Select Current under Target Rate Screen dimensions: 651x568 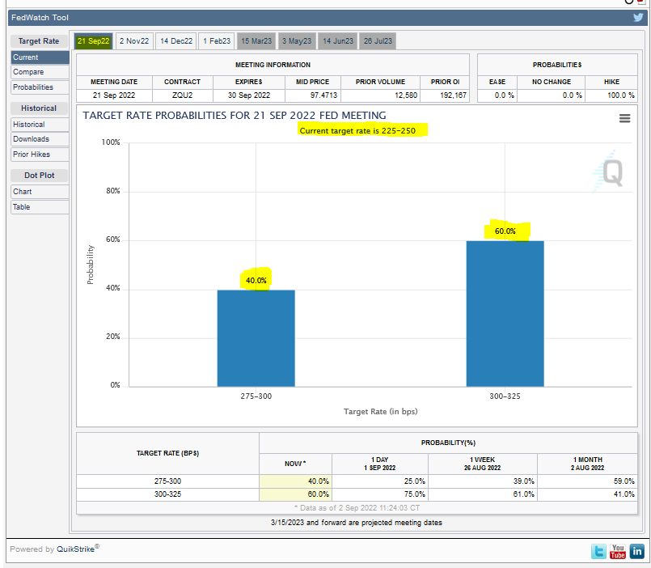point(40,57)
